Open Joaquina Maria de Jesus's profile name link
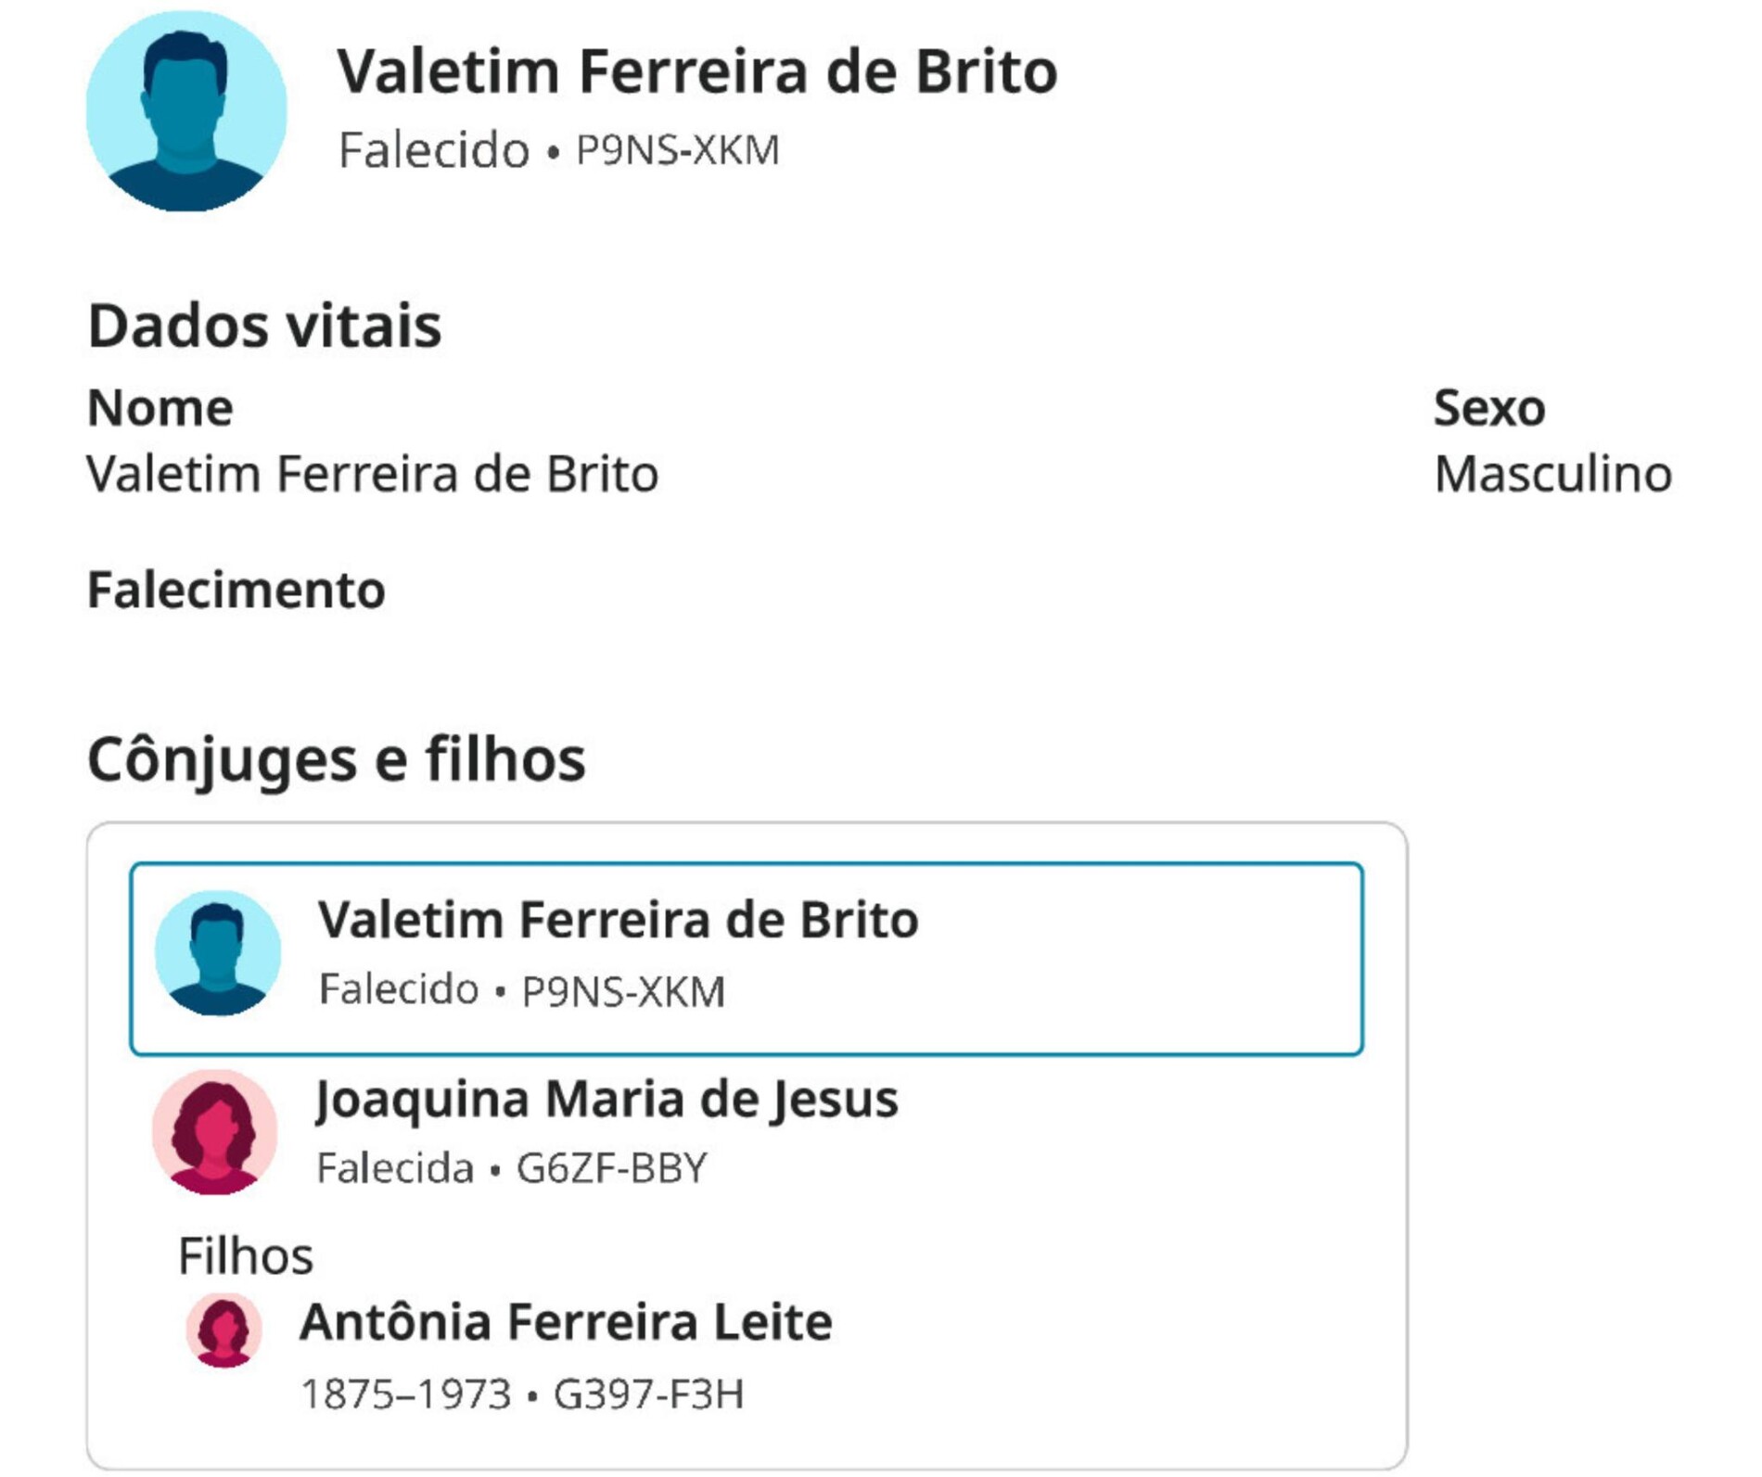Screen dimensions: 1762x1477 pos(607,1100)
